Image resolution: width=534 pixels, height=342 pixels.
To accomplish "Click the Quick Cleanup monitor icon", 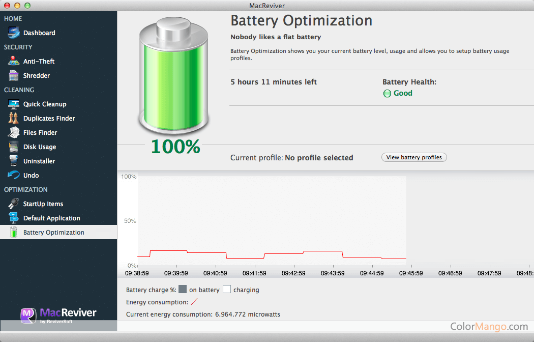I will tap(14, 104).
